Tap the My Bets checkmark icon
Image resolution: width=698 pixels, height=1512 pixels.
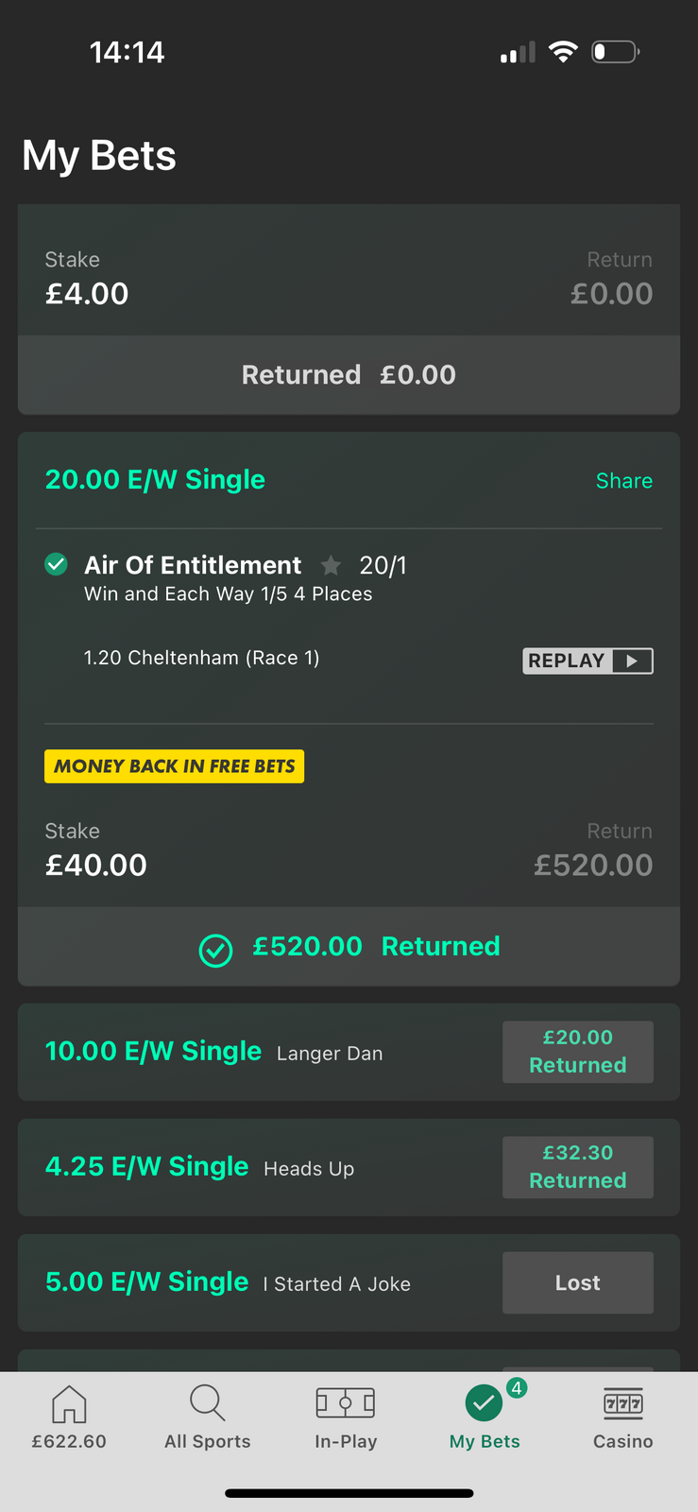[484, 1403]
